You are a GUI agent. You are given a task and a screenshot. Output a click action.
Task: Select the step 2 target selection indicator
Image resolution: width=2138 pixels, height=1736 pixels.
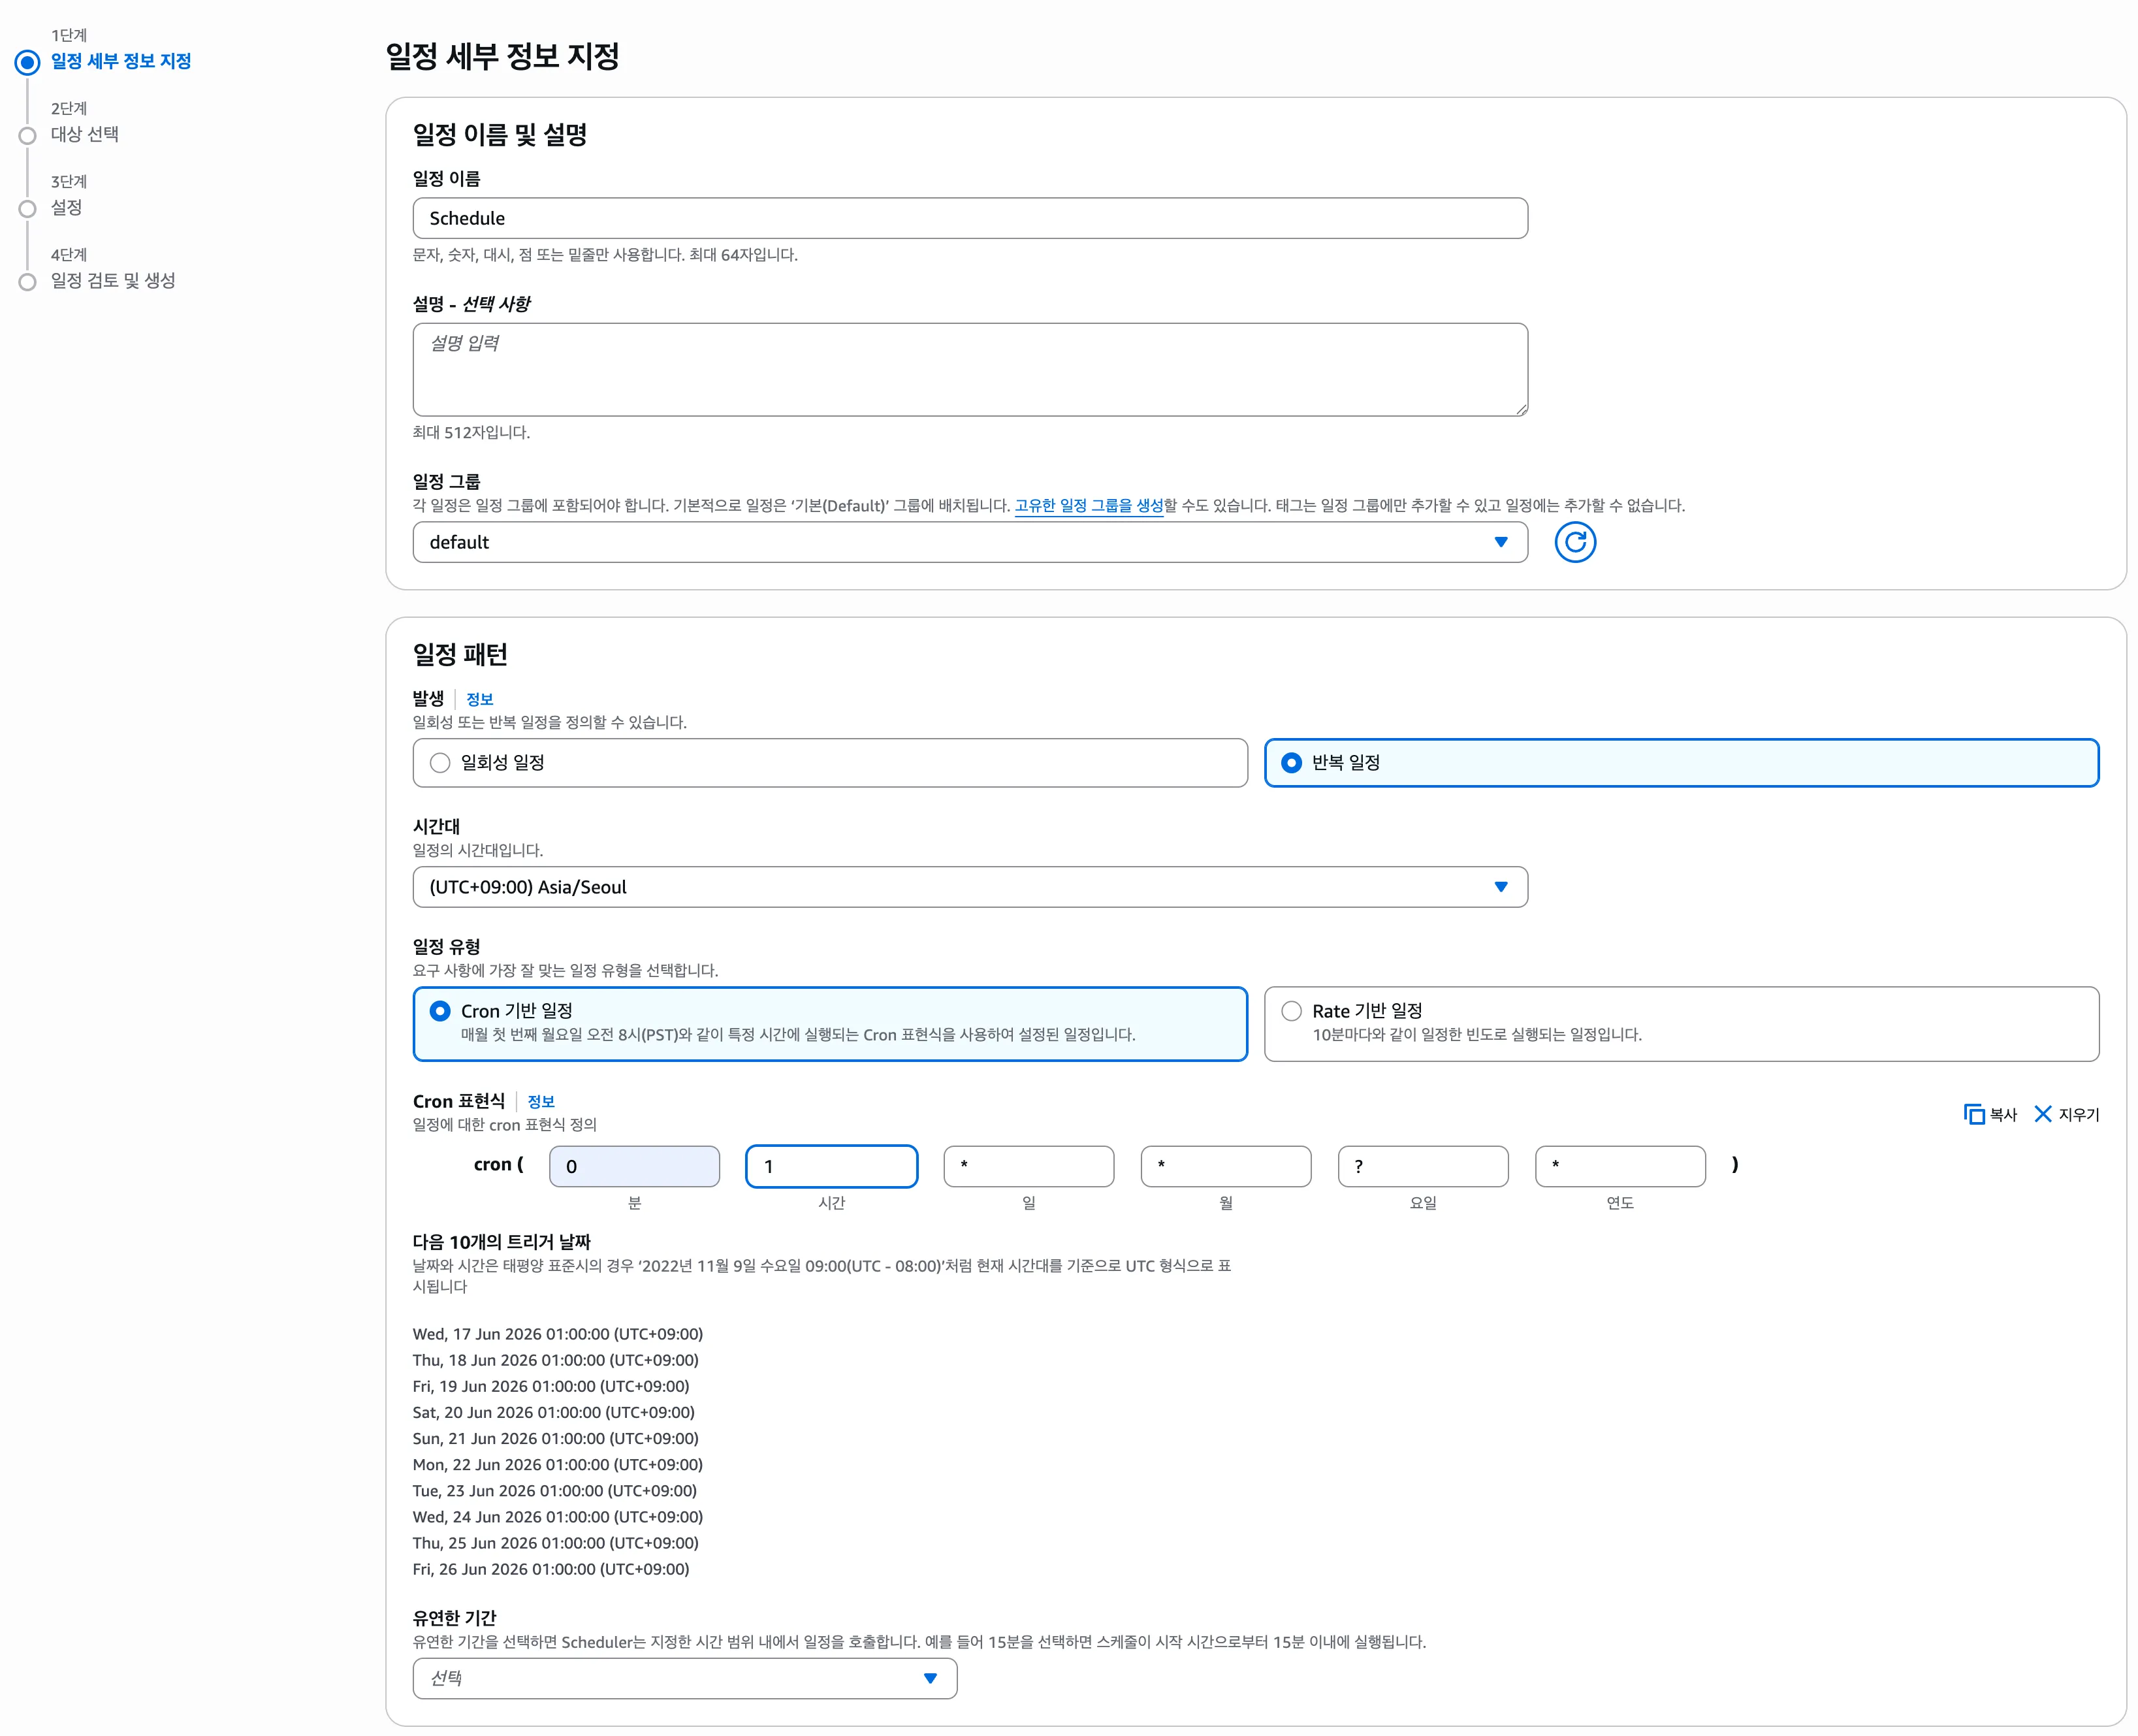(x=28, y=136)
